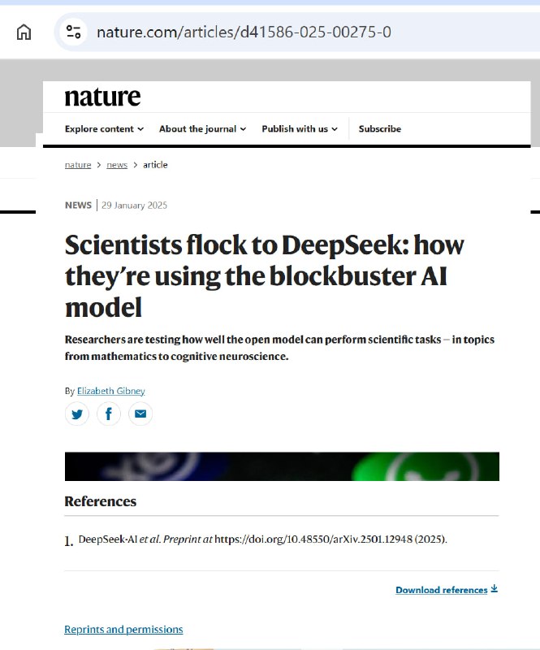Open Reprints and permissions link

point(123,629)
